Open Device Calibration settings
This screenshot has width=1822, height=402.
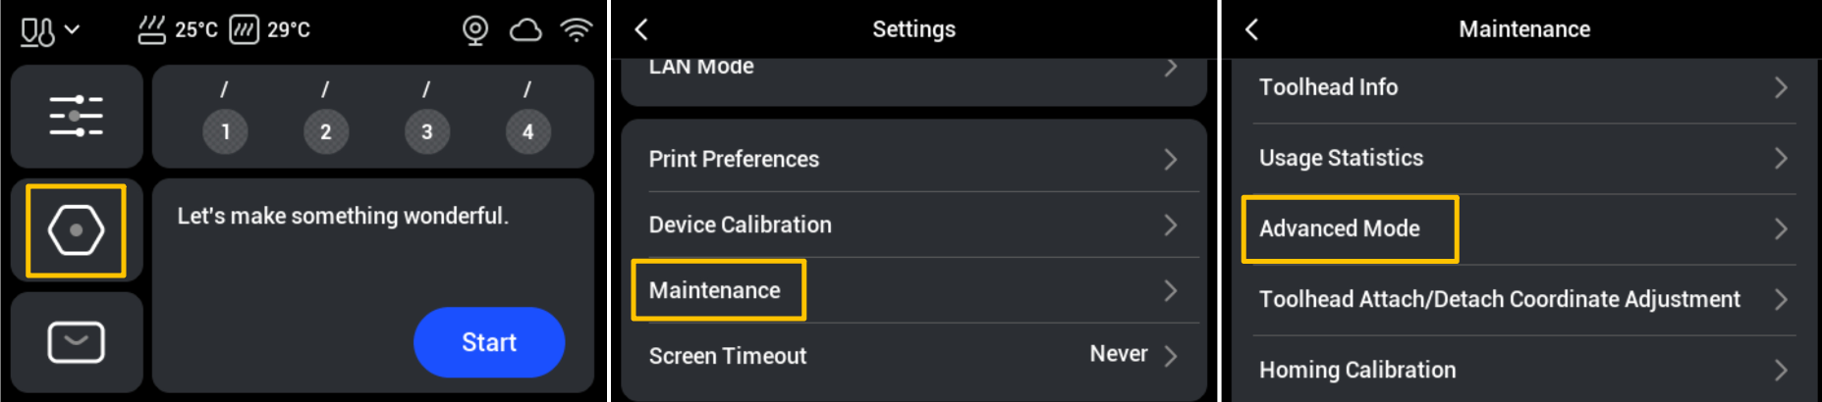pos(911,225)
